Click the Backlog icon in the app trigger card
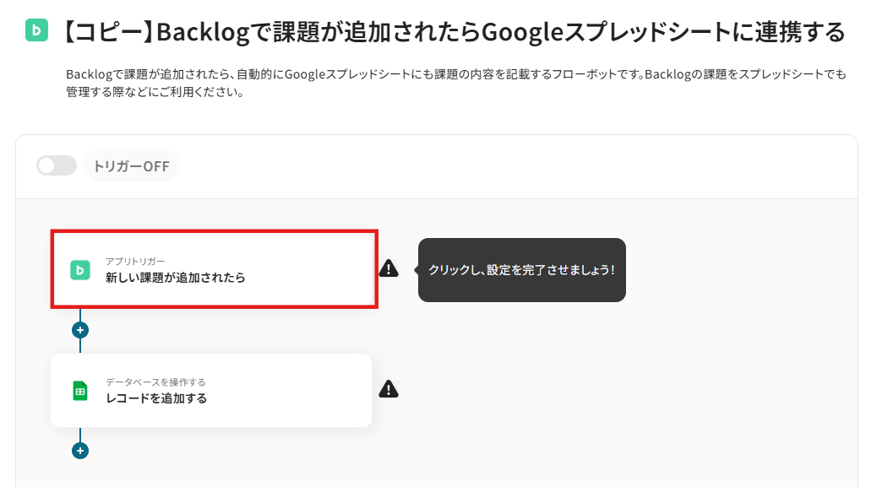Image resolution: width=893 pixels, height=487 pixels. click(80, 270)
